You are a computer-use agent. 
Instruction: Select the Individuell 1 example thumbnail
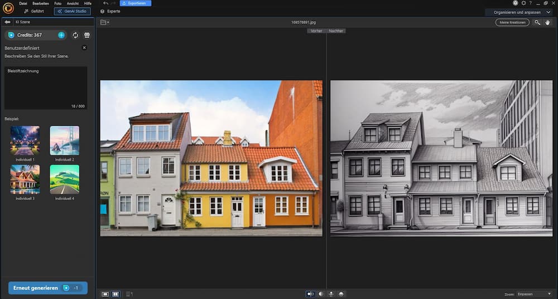click(25, 141)
